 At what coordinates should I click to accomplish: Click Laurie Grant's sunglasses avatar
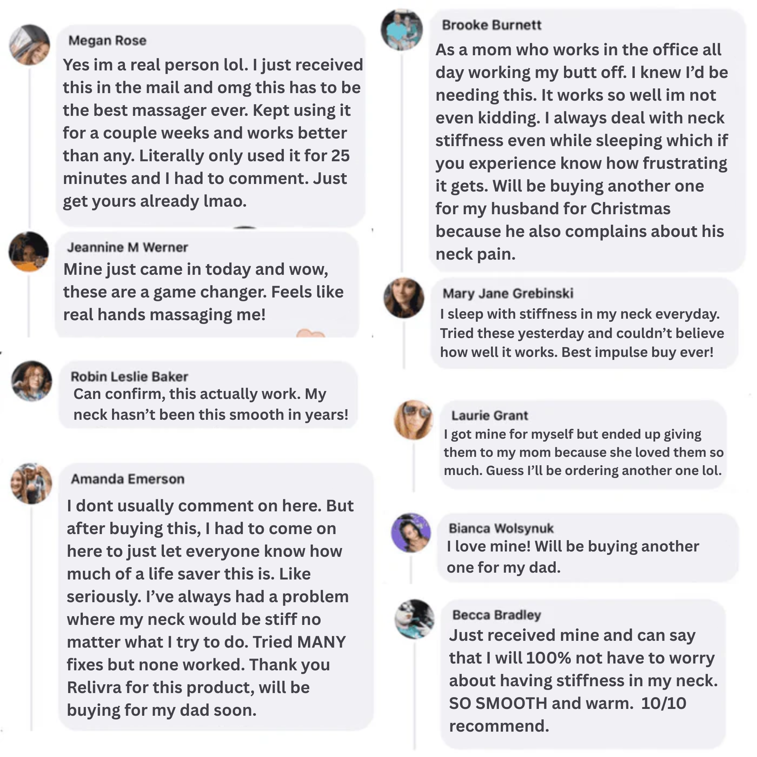[414, 420]
